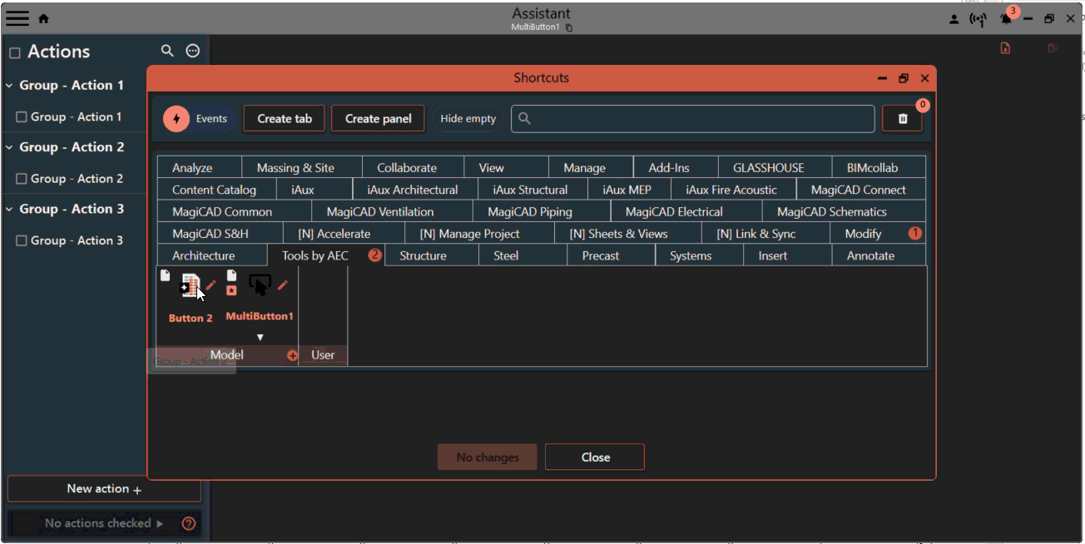
Task: Open the hamburger menu in title bar
Action: point(17,18)
